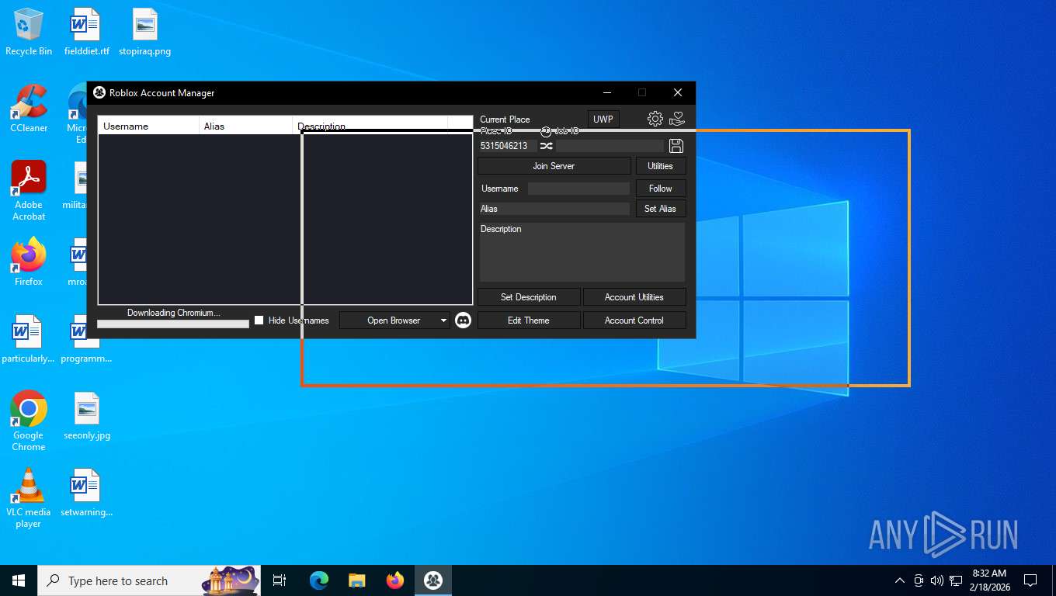Sort by Description column header
The height and width of the screenshot is (596, 1056).
tap(370, 126)
